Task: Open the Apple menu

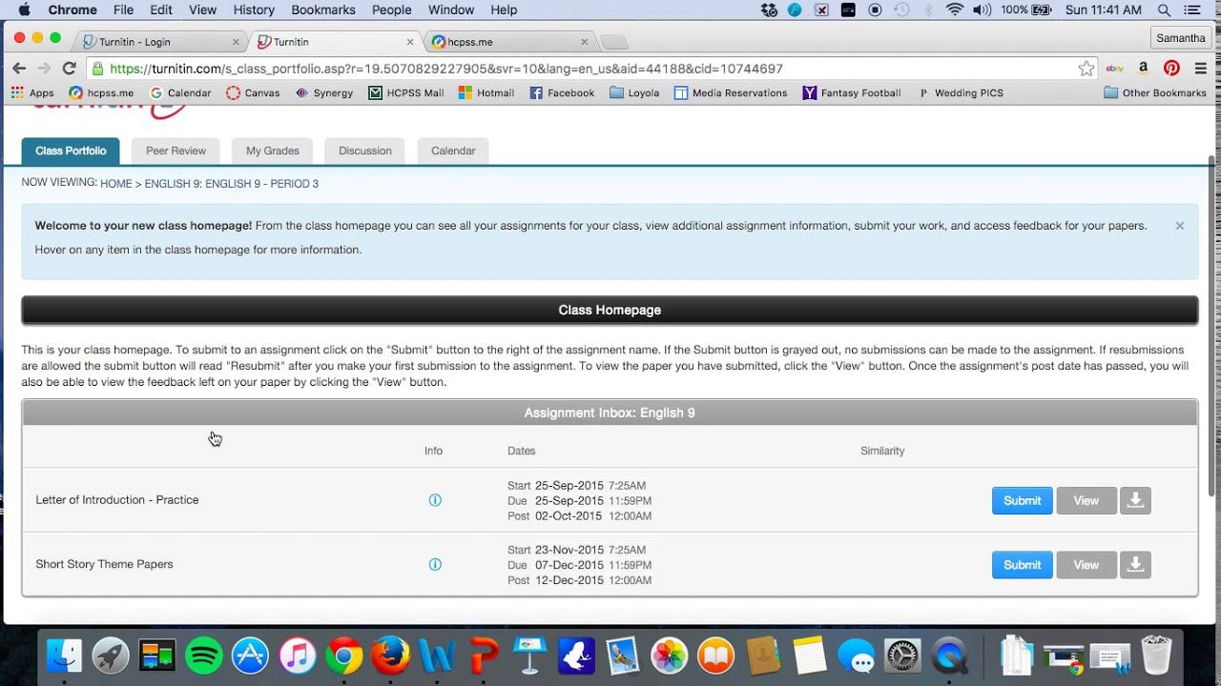Action: pos(24,10)
